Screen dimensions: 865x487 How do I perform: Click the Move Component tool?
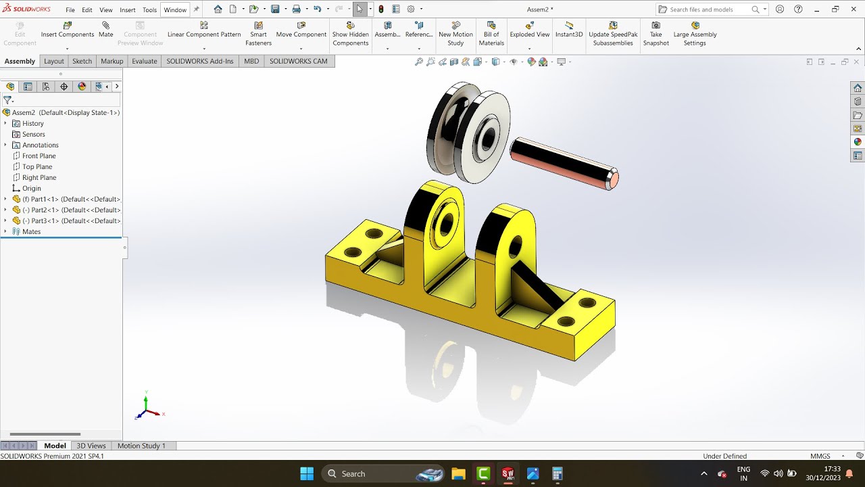pyautogui.click(x=301, y=30)
